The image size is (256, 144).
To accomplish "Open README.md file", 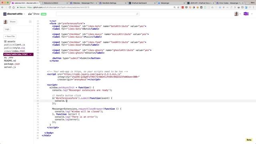I will 10,61.
